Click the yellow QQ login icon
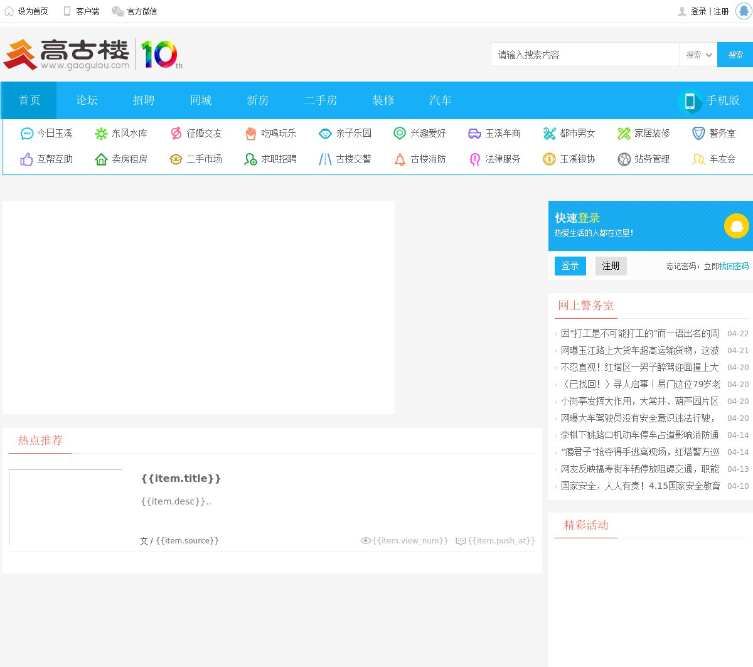Image resolution: width=753 pixels, height=667 pixels. click(x=736, y=226)
